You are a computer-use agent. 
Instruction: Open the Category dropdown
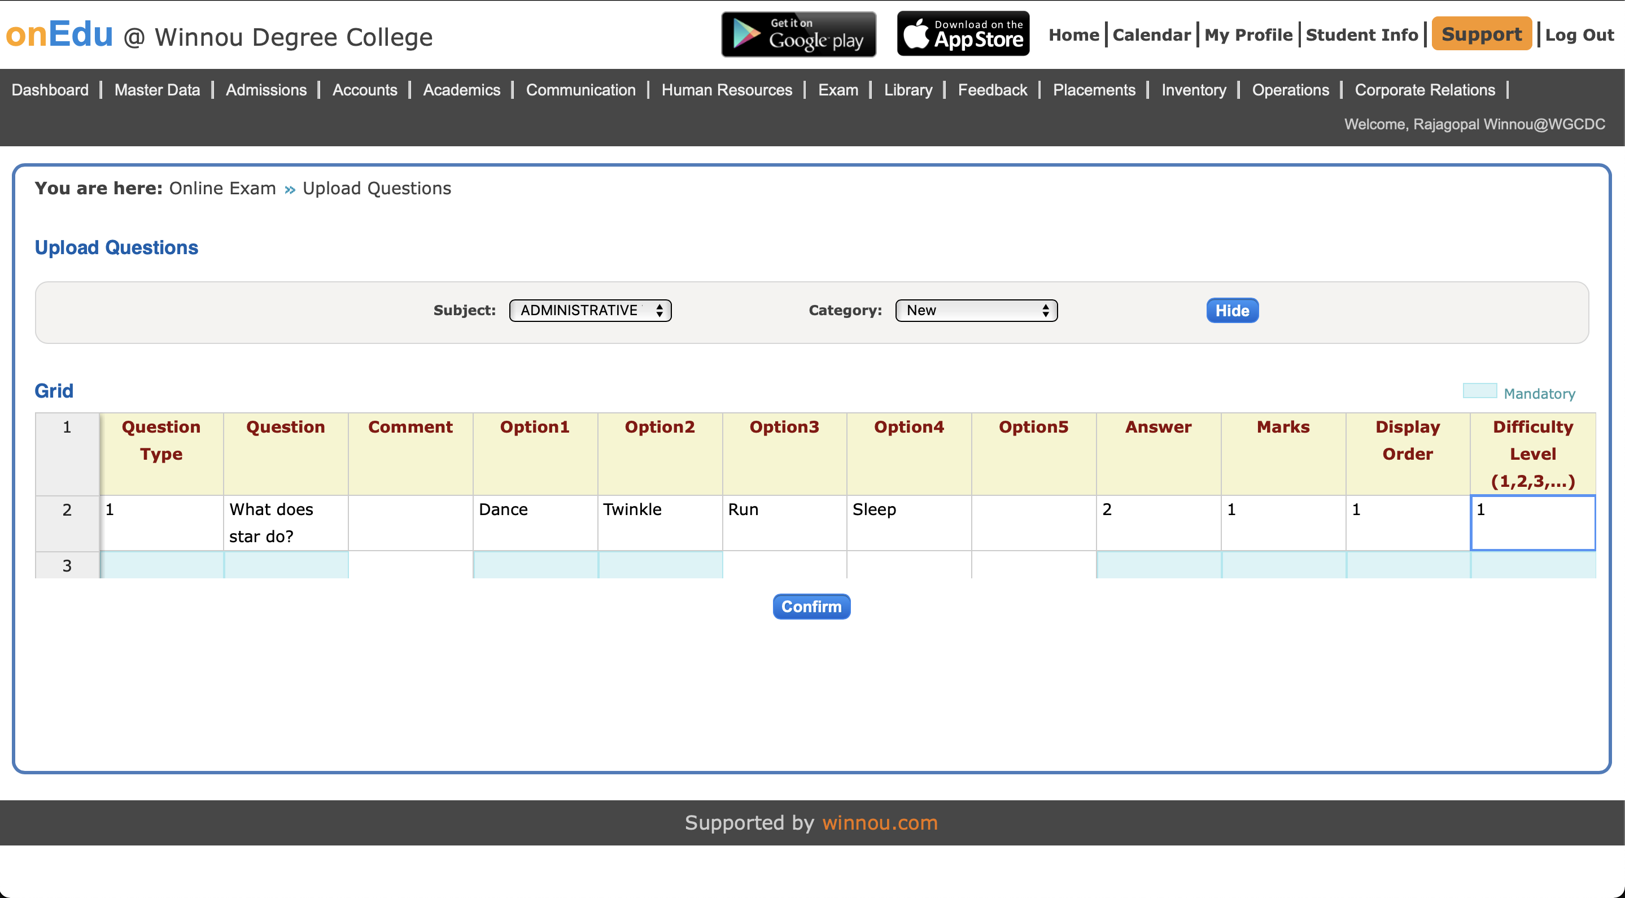[976, 311]
